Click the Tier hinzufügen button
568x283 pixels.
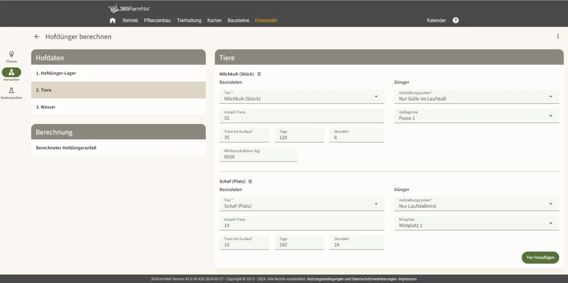(x=540, y=257)
